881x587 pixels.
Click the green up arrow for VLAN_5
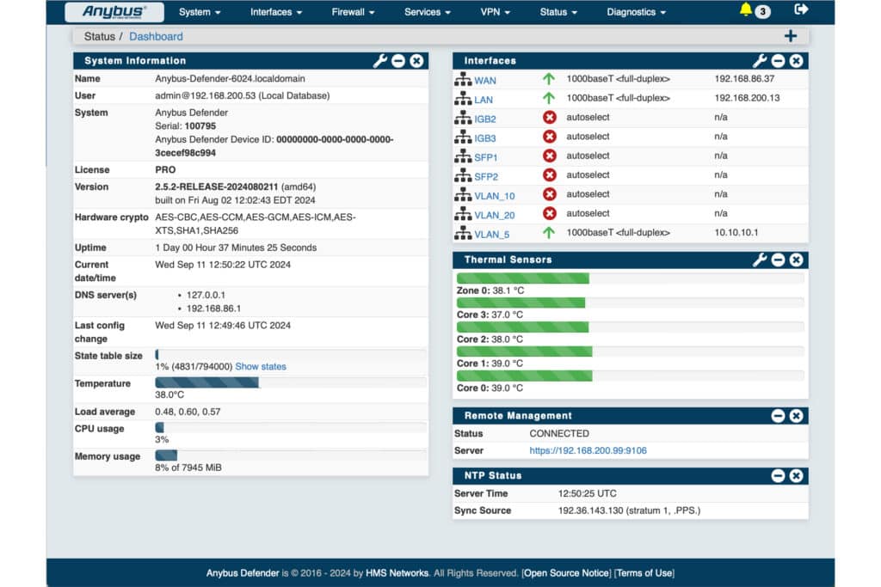(549, 232)
